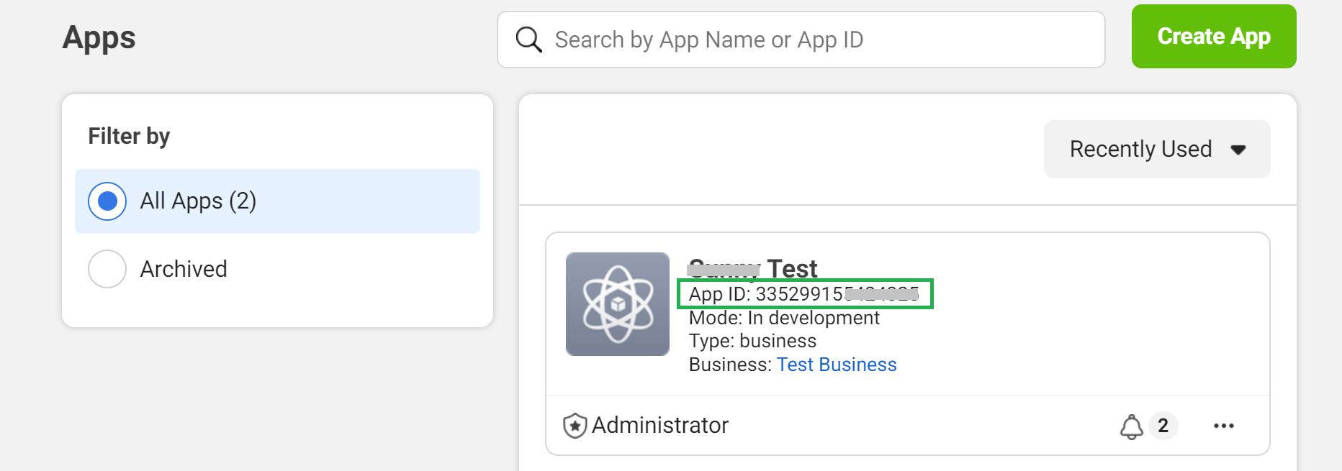
Task: Open notifications via the bell icon
Action: pyautogui.click(x=1131, y=426)
